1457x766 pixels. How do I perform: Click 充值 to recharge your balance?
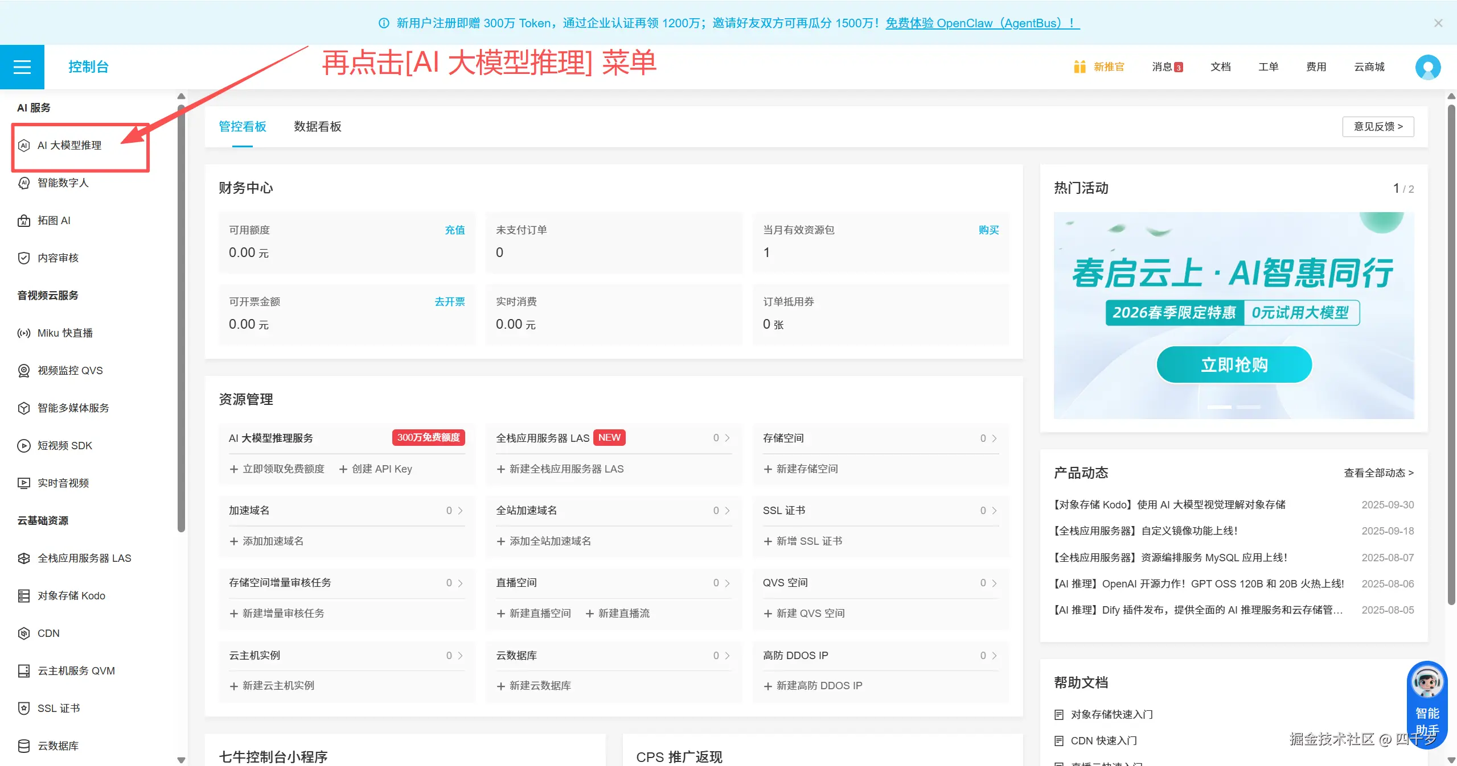coord(454,230)
